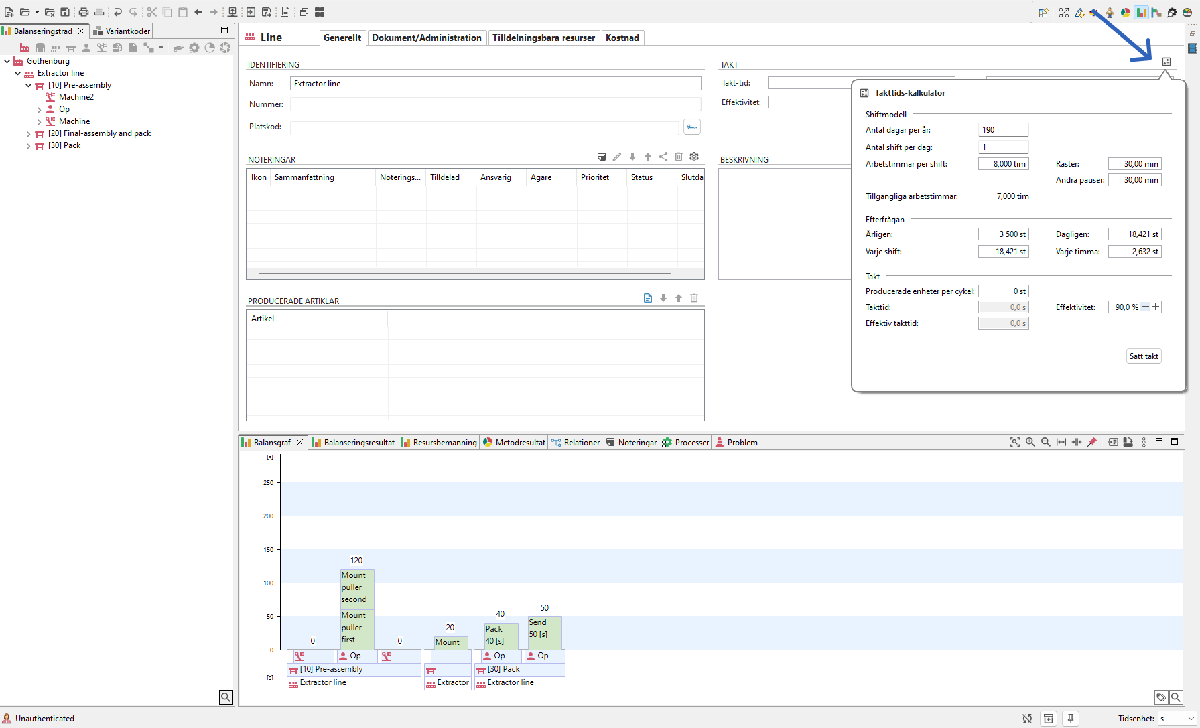1200x728 pixels.
Task: Switch to the Kostnad tab
Action: [622, 38]
